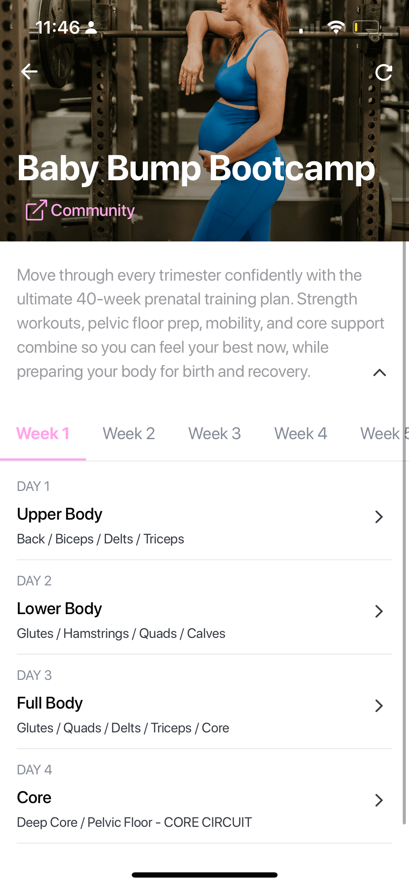Open Upper Body chevron arrow
The height and width of the screenshot is (886, 409).
(379, 516)
